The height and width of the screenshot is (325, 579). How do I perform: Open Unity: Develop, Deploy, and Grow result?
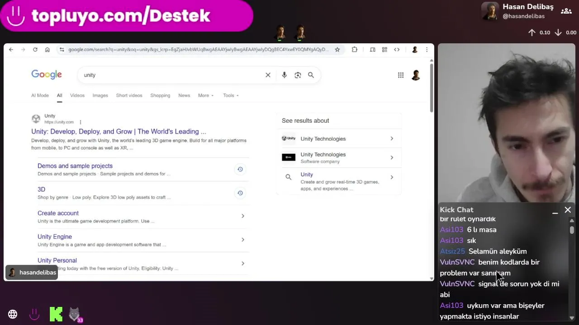click(x=119, y=132)
